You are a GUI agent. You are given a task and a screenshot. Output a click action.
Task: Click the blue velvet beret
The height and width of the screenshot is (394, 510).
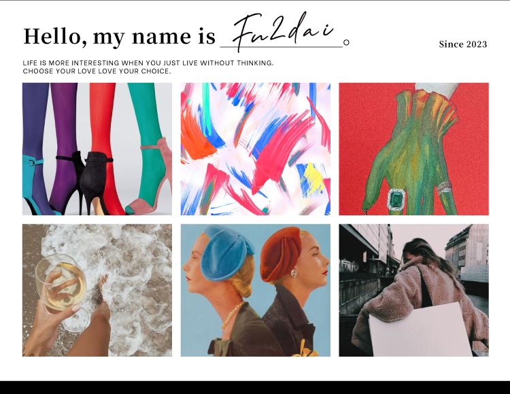(x=226, y=253)
